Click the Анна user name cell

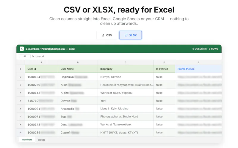point(78,85)
